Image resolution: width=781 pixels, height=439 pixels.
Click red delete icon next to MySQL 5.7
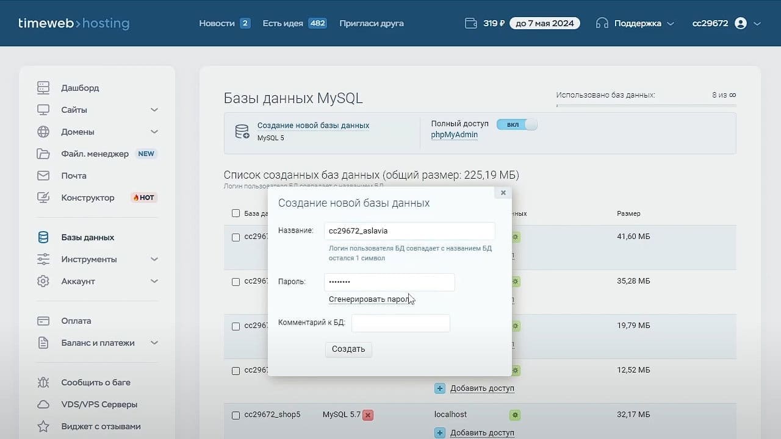point(368,415)
